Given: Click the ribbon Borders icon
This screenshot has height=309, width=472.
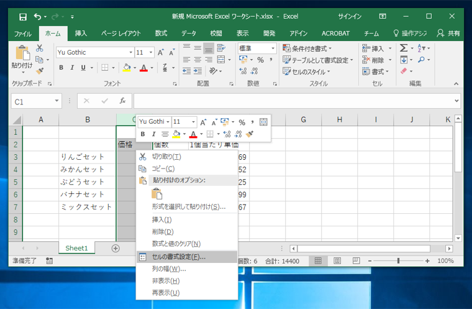Looking at the screenshot, I should pos(105,68).
